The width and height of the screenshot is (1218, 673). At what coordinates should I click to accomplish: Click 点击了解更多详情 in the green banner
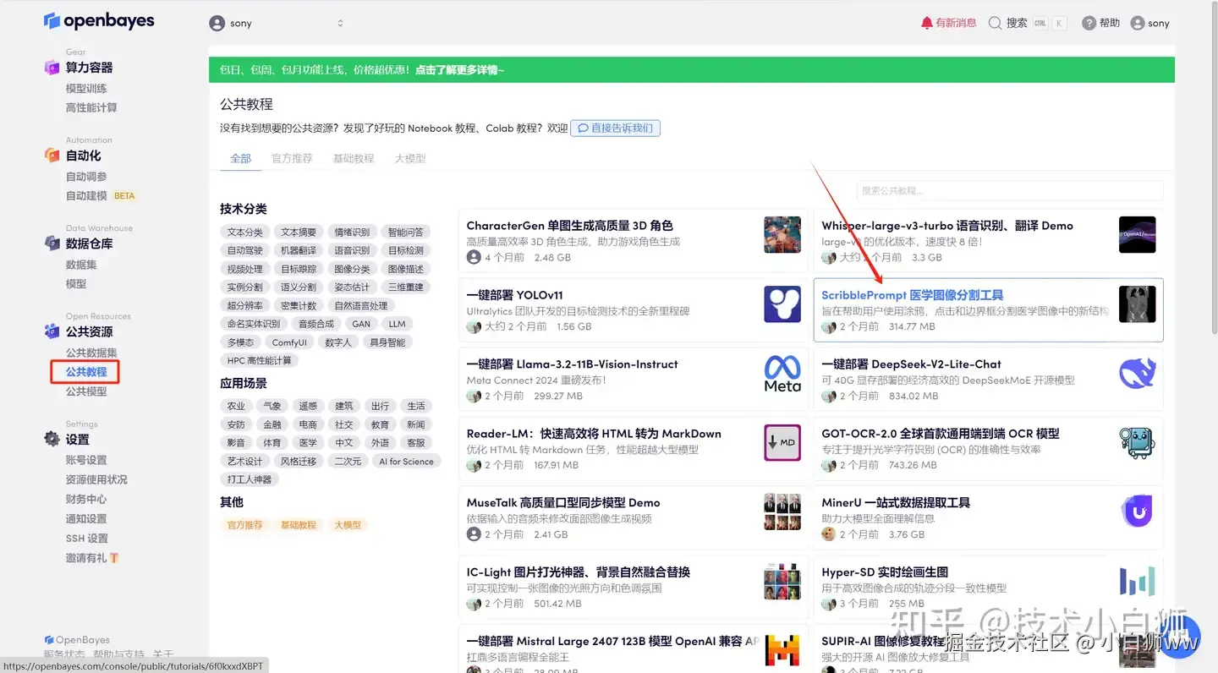click(x=459, y=70)
